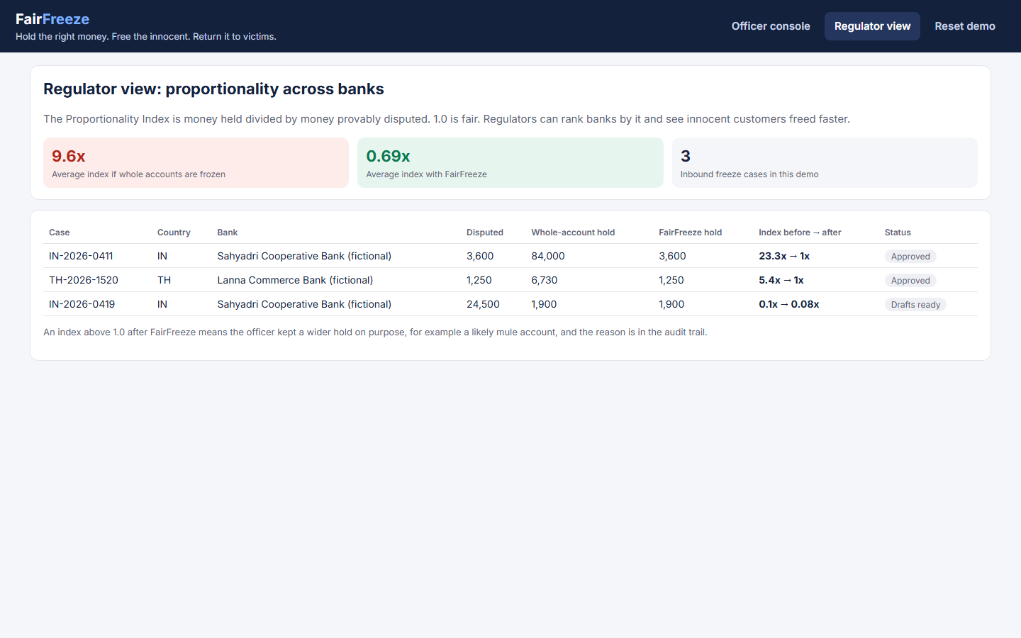1021x638 pixels.
Task: Click the 0.1x → 0.08x index value
Action: click(x=789, y=304)
